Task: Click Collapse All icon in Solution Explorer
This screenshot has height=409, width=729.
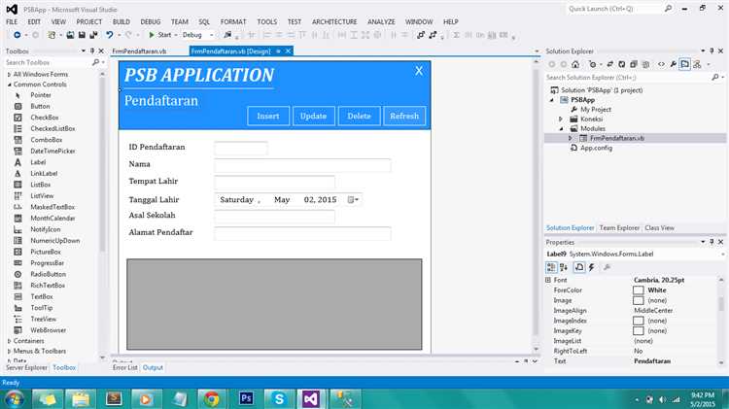Action: tap(633, 64)
